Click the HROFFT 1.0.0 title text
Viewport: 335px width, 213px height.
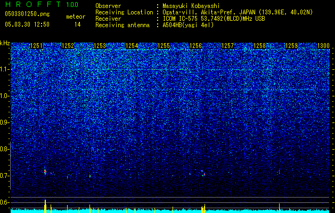pyautogui.click(x=42, y=4)
